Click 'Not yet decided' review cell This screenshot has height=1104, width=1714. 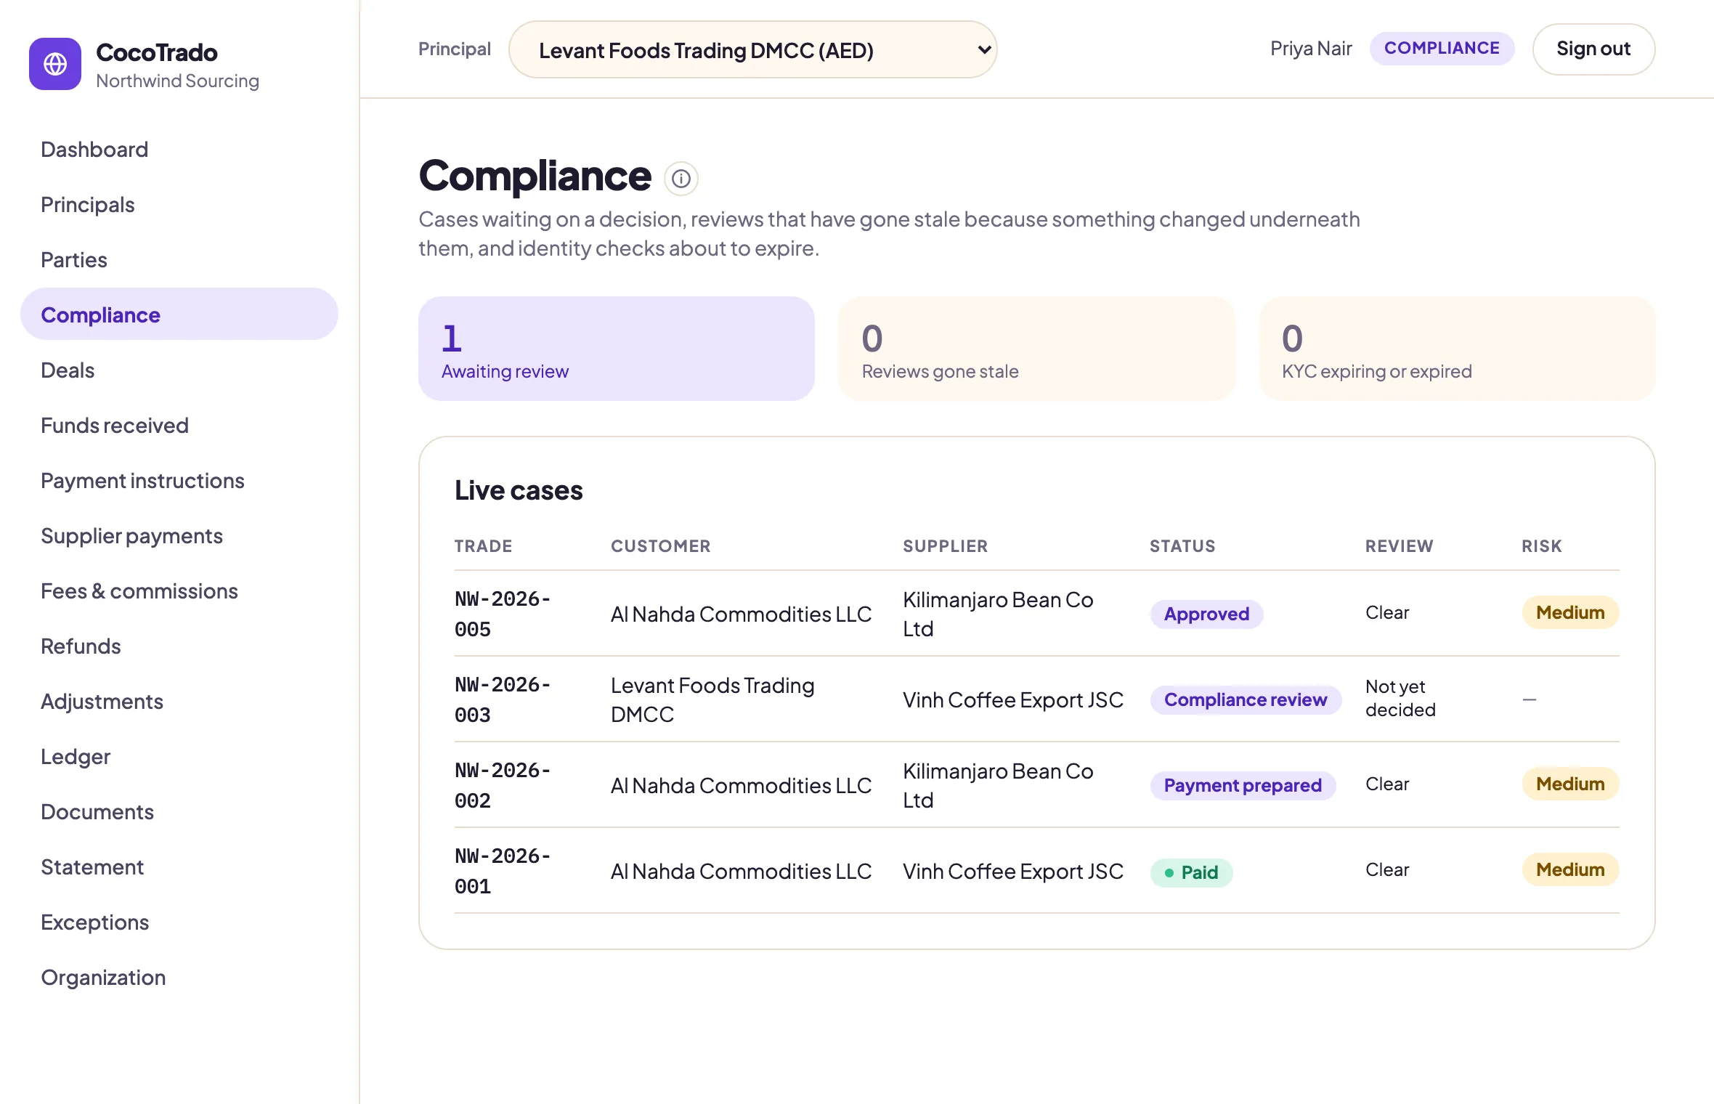tap(1400, 698)
